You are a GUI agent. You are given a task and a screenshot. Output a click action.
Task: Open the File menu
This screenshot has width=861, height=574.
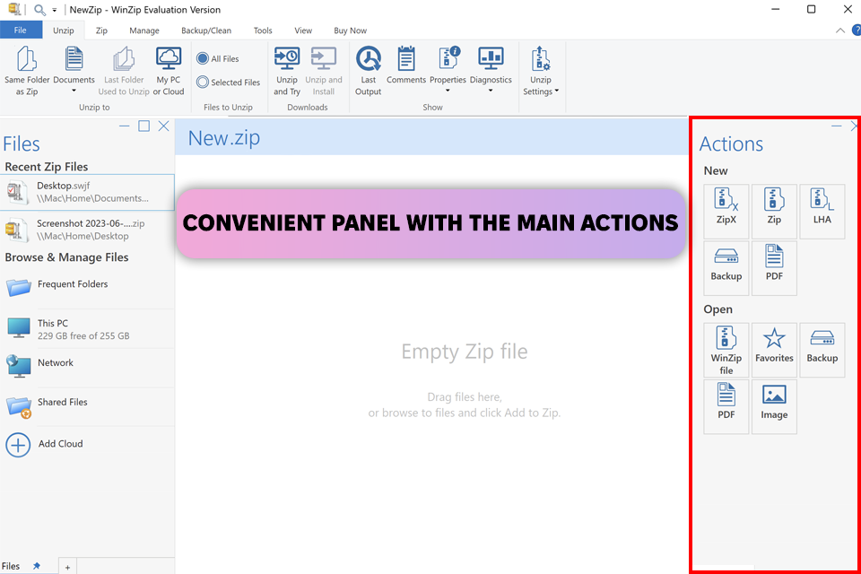[21, 30]
